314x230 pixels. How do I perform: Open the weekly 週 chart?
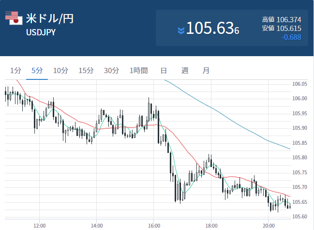[x=185, y=71]
